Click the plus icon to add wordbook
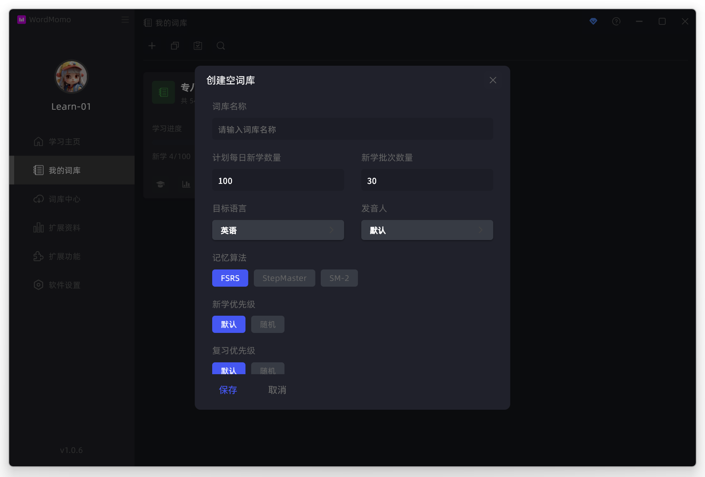The width and height of the screenshot is (705, 477). tap(152, 46)
